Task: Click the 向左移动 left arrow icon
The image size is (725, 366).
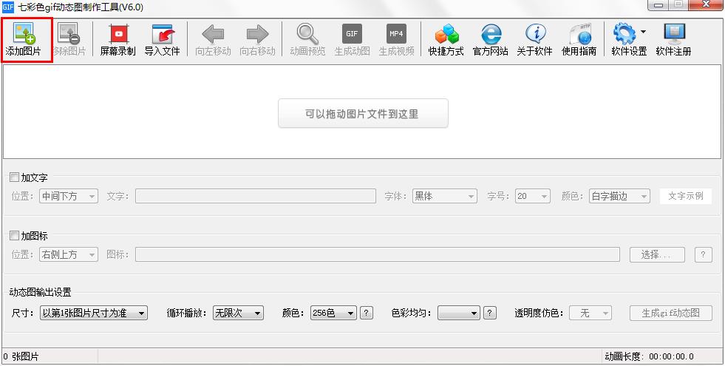Action: (x=213, y=34)
